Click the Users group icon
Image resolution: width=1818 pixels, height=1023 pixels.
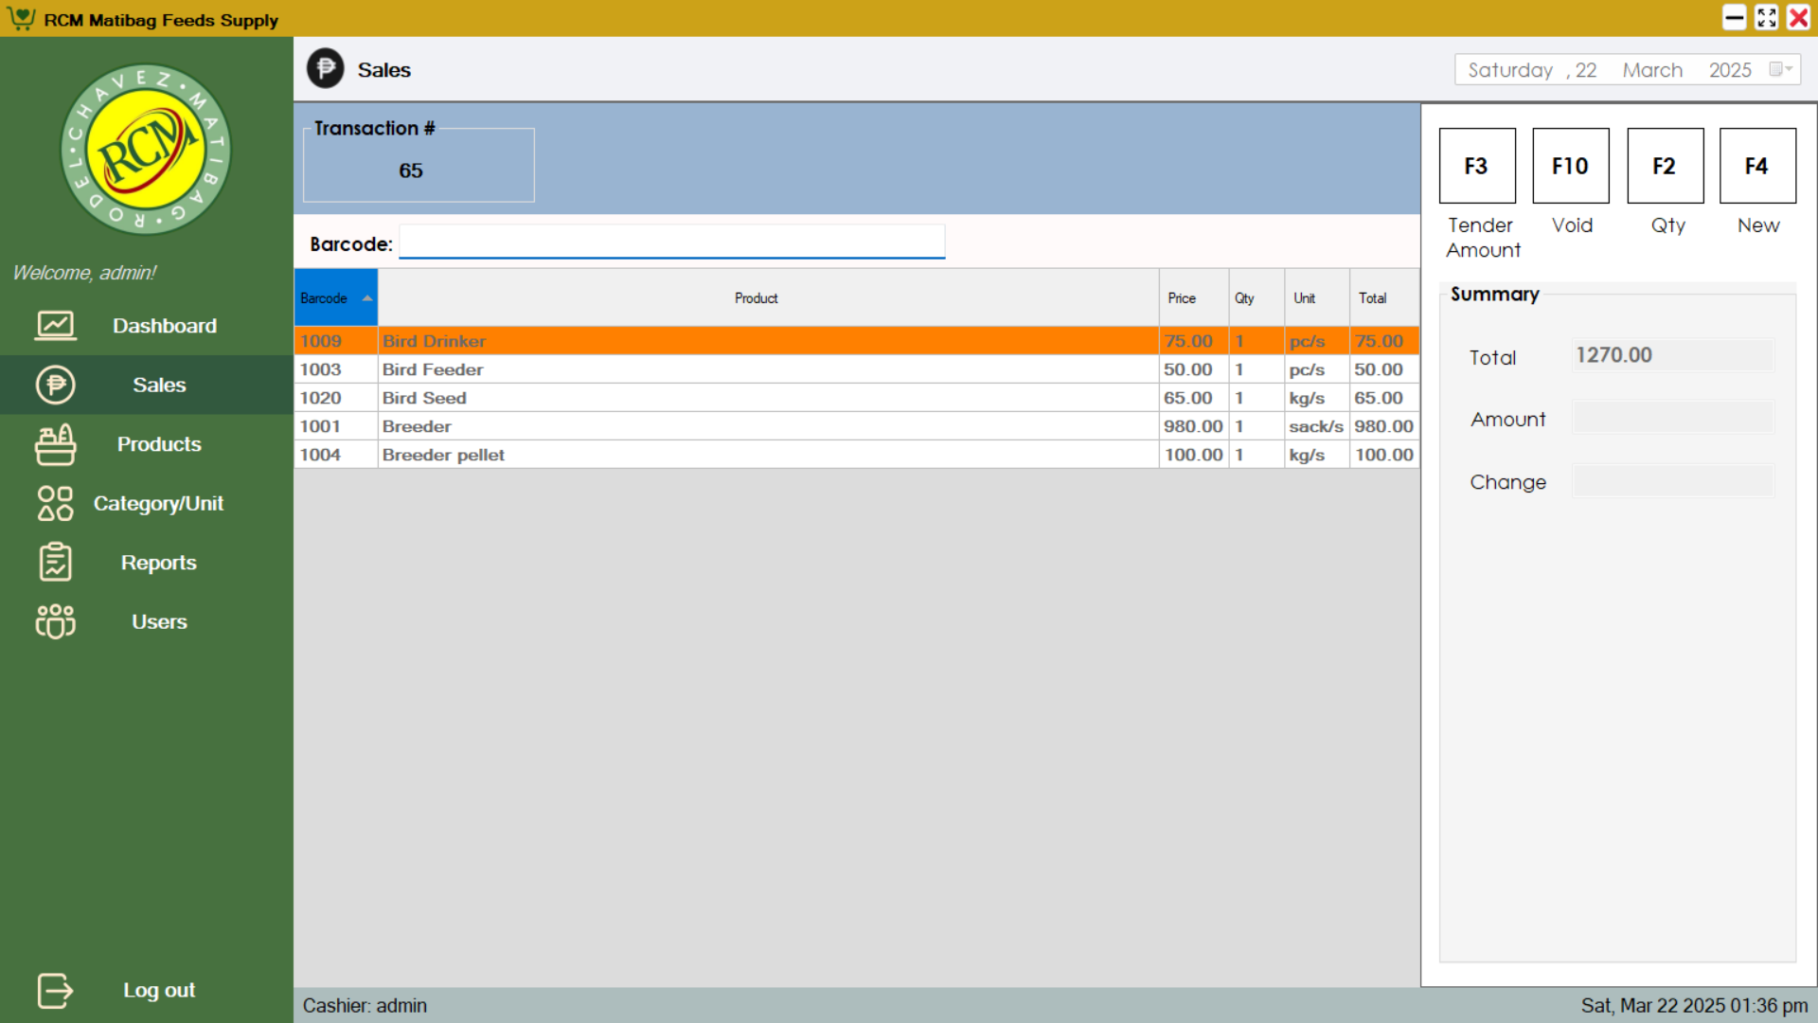tap(56, 621)
